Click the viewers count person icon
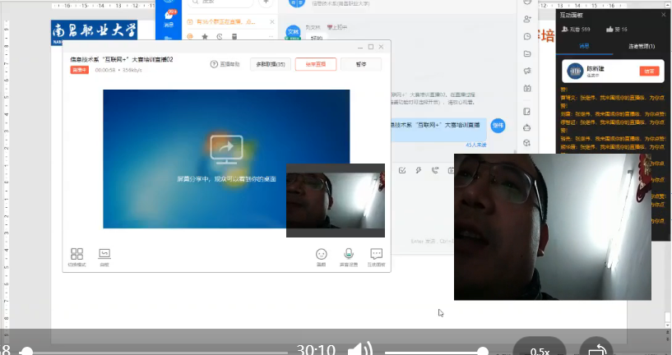Image resolution: width=672 pixels, height=355 pixels. tap(565, 29)
